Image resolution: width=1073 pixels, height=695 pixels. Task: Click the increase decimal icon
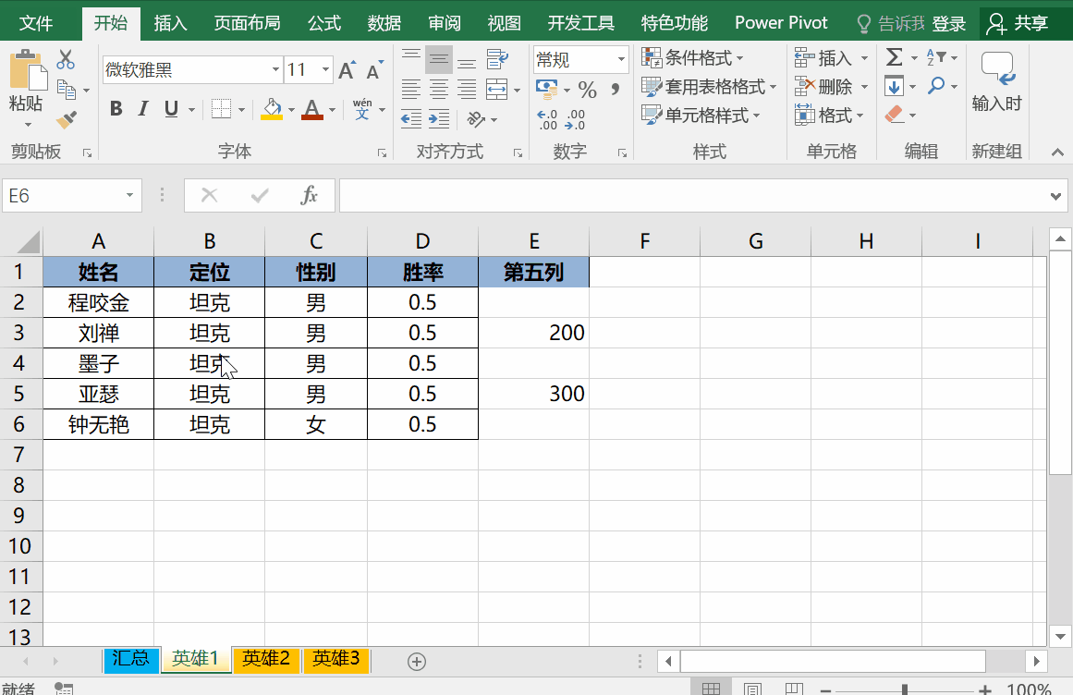[x=547, y=120]
